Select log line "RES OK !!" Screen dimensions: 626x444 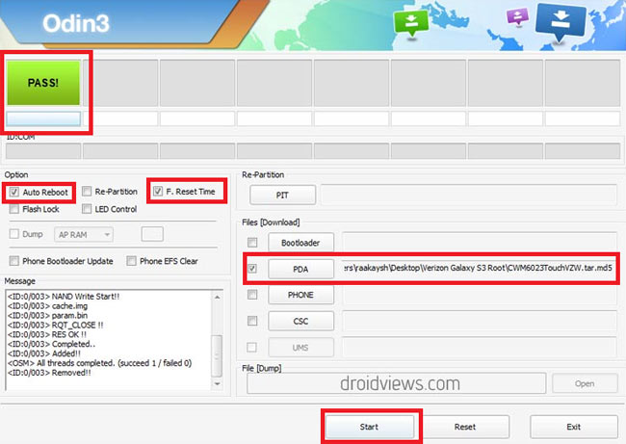click(47, 334)
